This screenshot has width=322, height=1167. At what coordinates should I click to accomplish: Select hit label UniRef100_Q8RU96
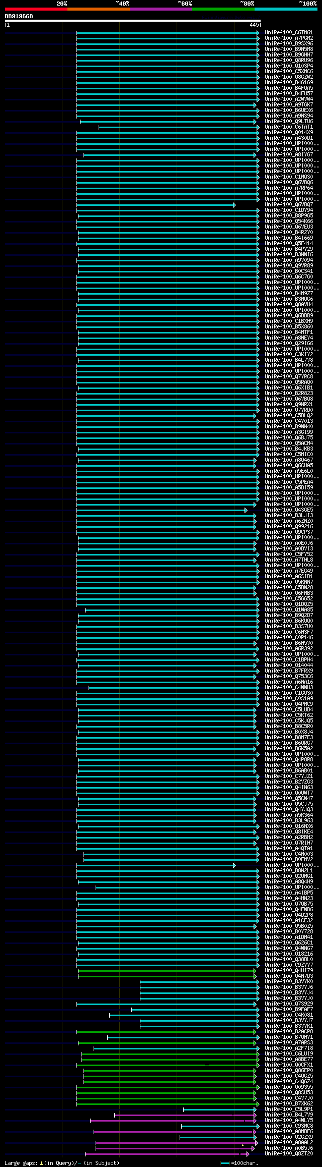click(x=289, y=61)
